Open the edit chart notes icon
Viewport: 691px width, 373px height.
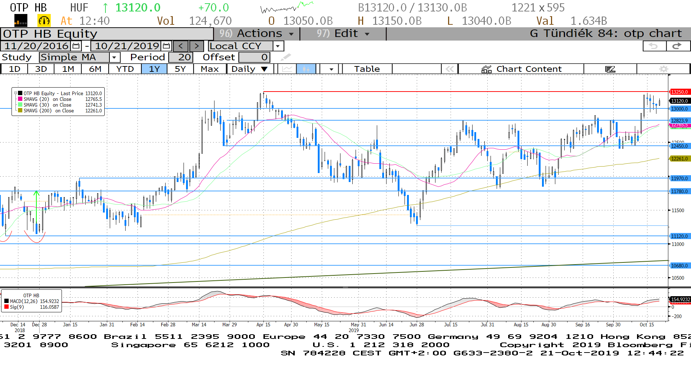pyautogui.click(x=610, y=69)
